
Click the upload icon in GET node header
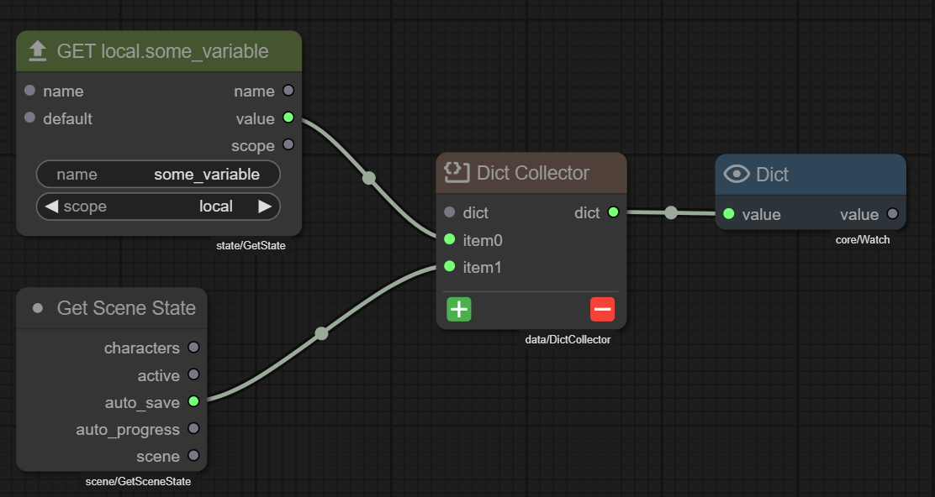click(x=37, y=51)
